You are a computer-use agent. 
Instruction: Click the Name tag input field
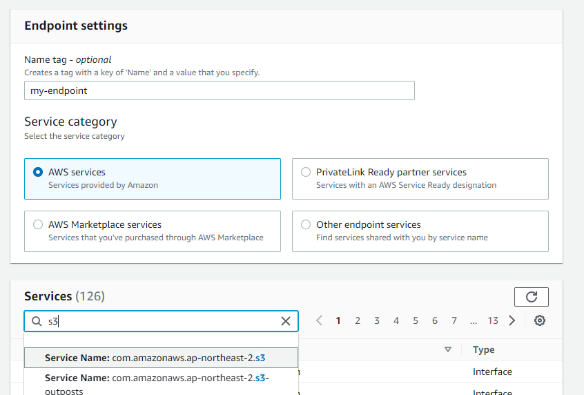coord(220,90)
